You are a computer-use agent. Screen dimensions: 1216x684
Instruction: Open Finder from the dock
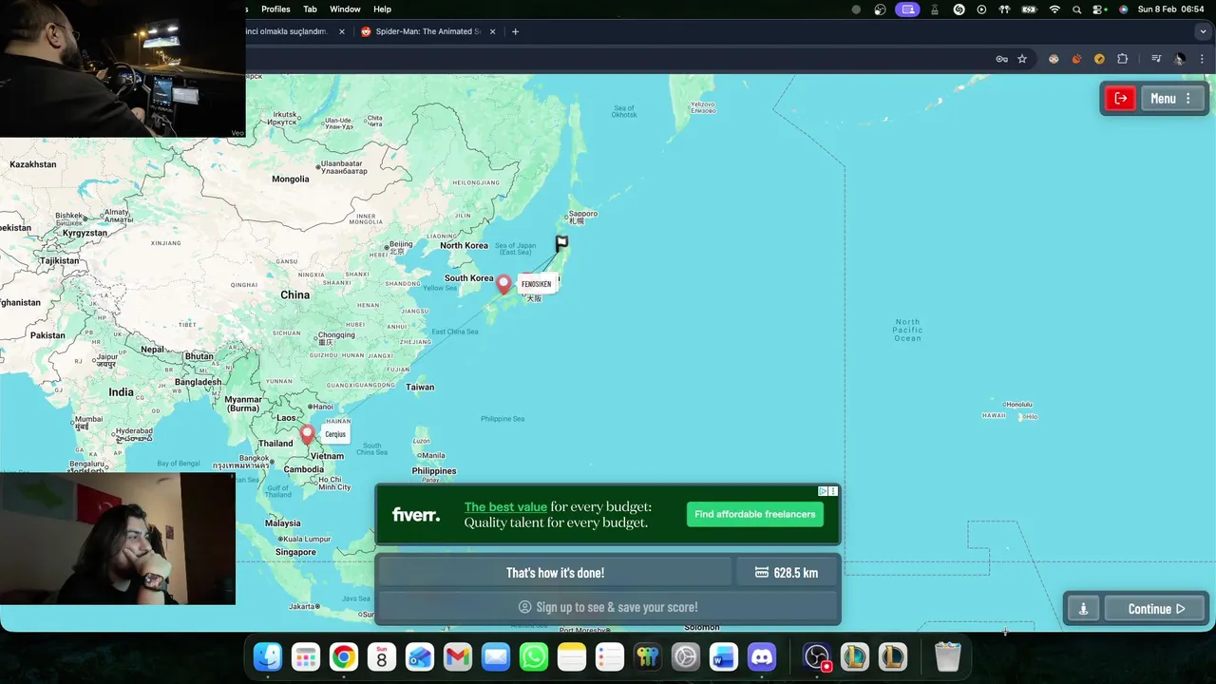pos(268,656)
